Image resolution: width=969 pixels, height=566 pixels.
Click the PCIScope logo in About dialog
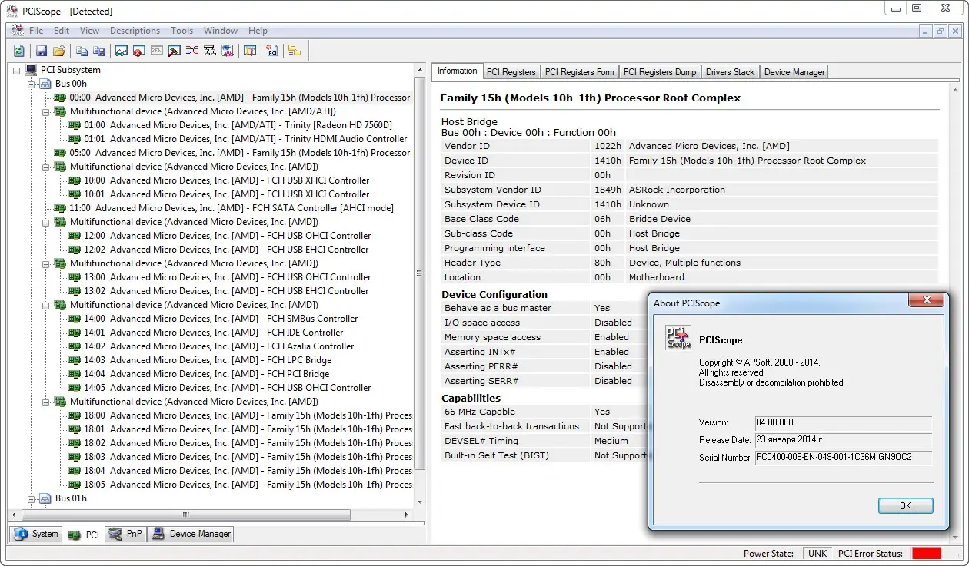click(678, 338)
